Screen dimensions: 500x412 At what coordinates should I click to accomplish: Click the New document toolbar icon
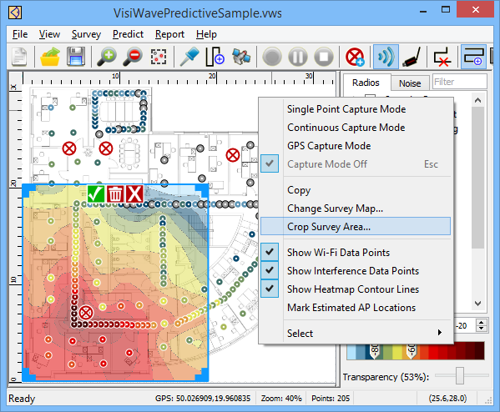pos(19,58)
